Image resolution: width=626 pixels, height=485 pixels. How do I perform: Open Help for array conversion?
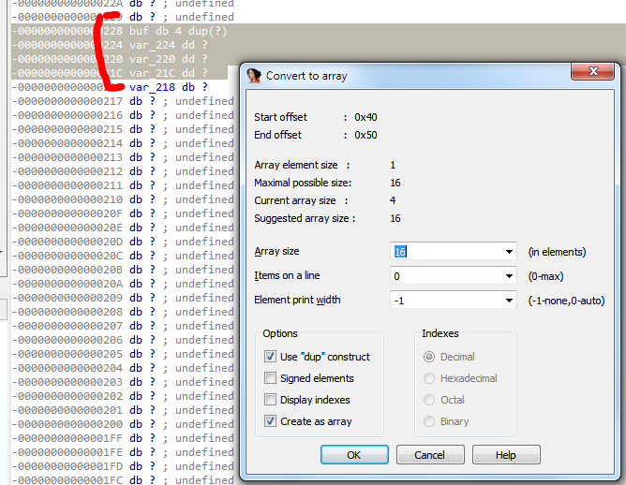tap(505, 455)
